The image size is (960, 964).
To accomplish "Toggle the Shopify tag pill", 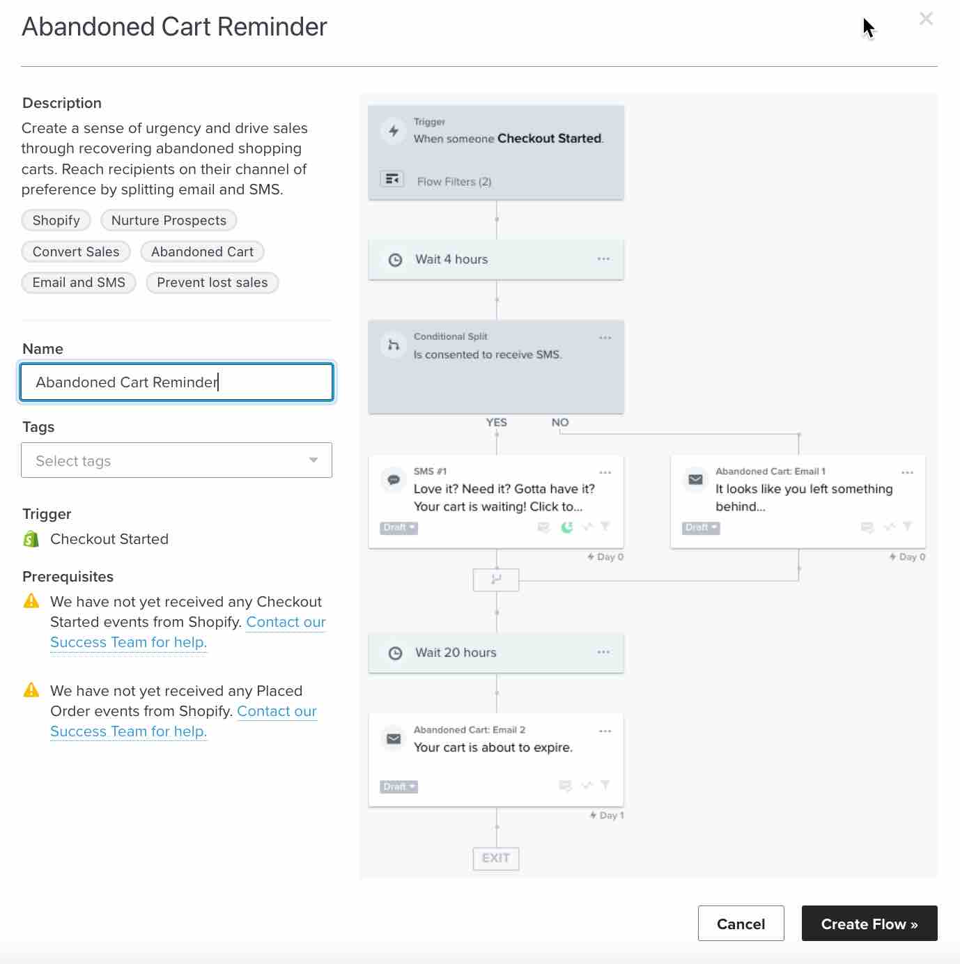I will click(x=56, y=220).
